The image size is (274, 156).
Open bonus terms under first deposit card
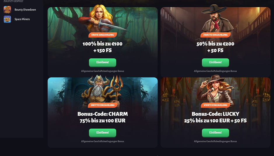103,71
